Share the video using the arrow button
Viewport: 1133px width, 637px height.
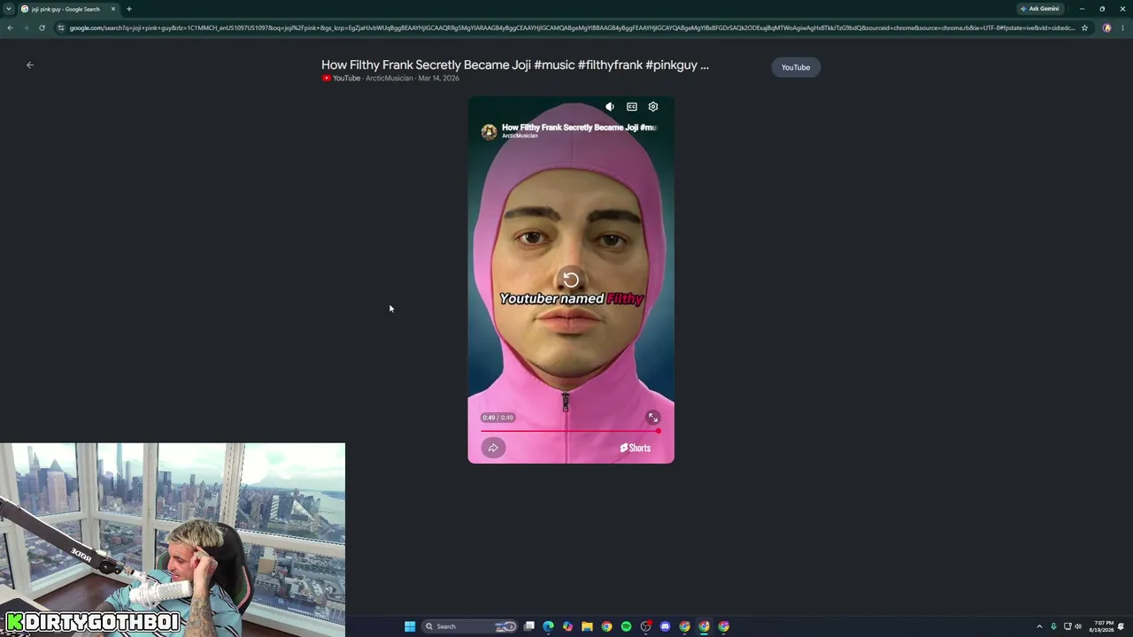493,448
